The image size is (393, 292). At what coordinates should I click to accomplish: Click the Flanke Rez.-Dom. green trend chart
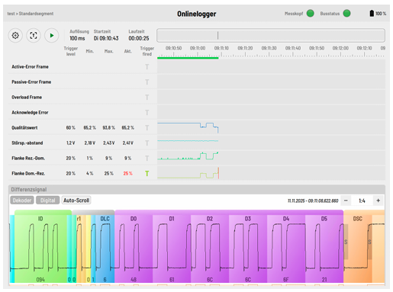(x=271, y=158)
